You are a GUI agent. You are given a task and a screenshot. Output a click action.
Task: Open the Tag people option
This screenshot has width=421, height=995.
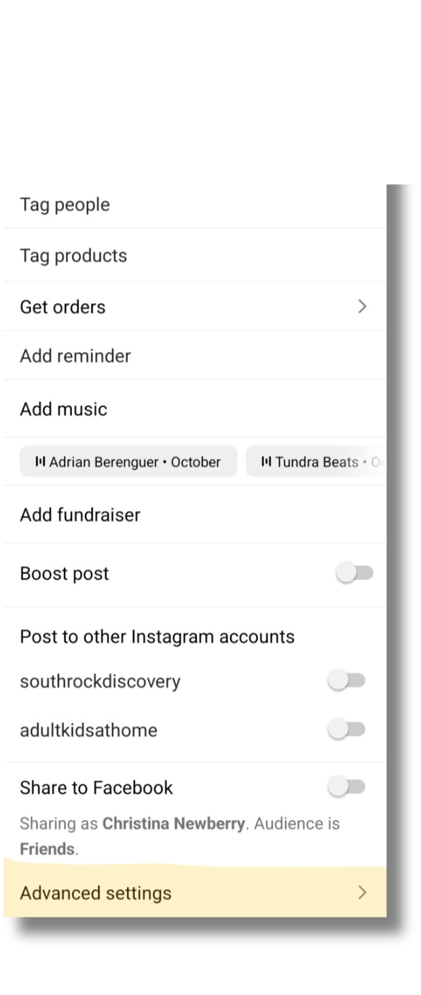[x=65, y=204]
